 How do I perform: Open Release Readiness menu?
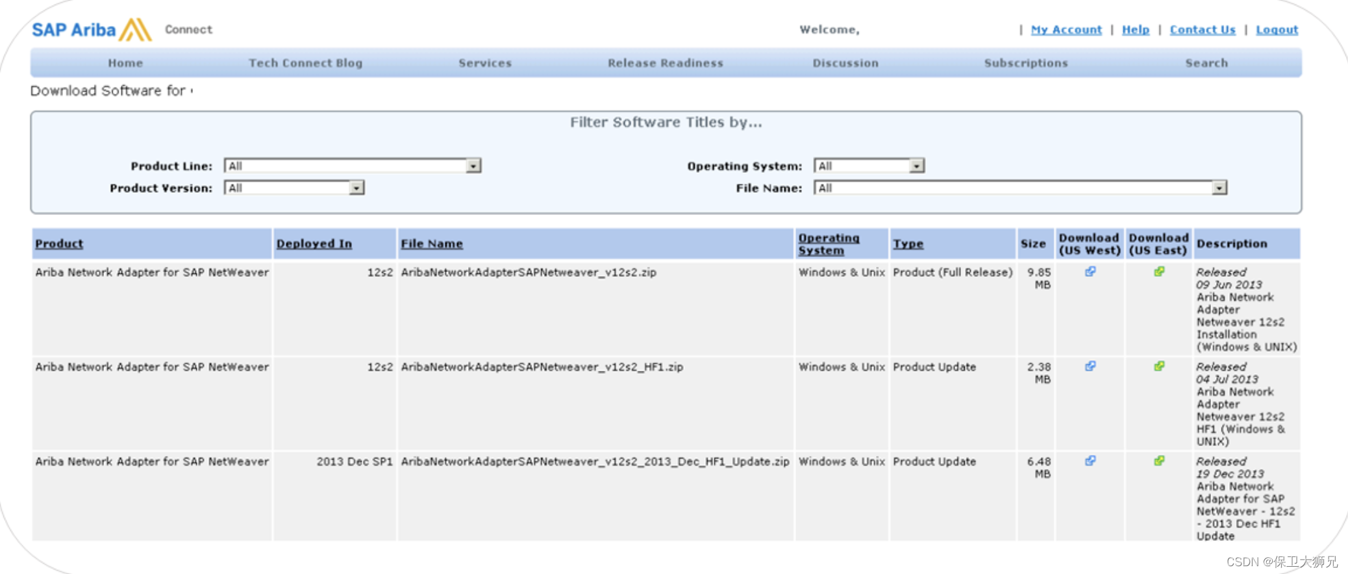click(x=665, y=63)
